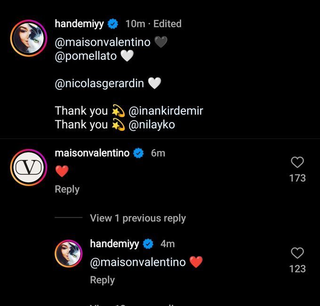Open the maisonvalentino commenter username
Image resolution: width=320 pixels, height=306 pixels.
[x=92, y=153]
